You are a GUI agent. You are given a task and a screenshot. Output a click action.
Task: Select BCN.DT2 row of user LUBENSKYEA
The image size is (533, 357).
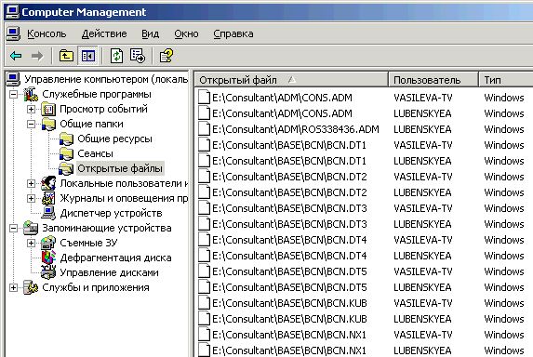point(364,192)
